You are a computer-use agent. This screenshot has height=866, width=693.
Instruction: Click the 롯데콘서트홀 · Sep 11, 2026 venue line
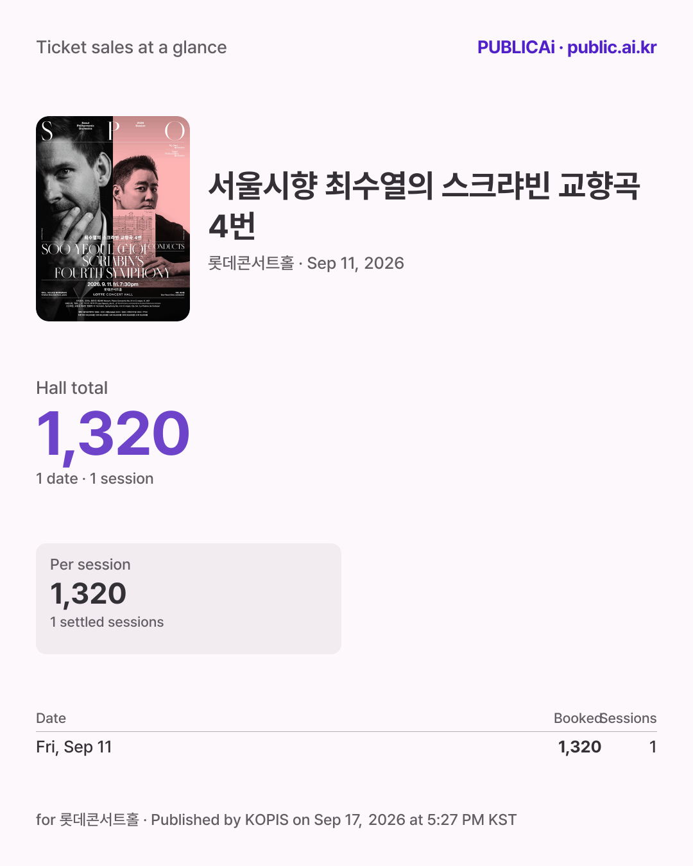point(306,263)
